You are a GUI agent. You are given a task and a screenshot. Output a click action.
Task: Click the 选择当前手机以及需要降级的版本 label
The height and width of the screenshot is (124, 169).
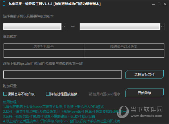(28, 16)
